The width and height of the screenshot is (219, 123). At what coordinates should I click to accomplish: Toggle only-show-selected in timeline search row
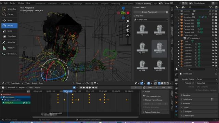point(28,91)
